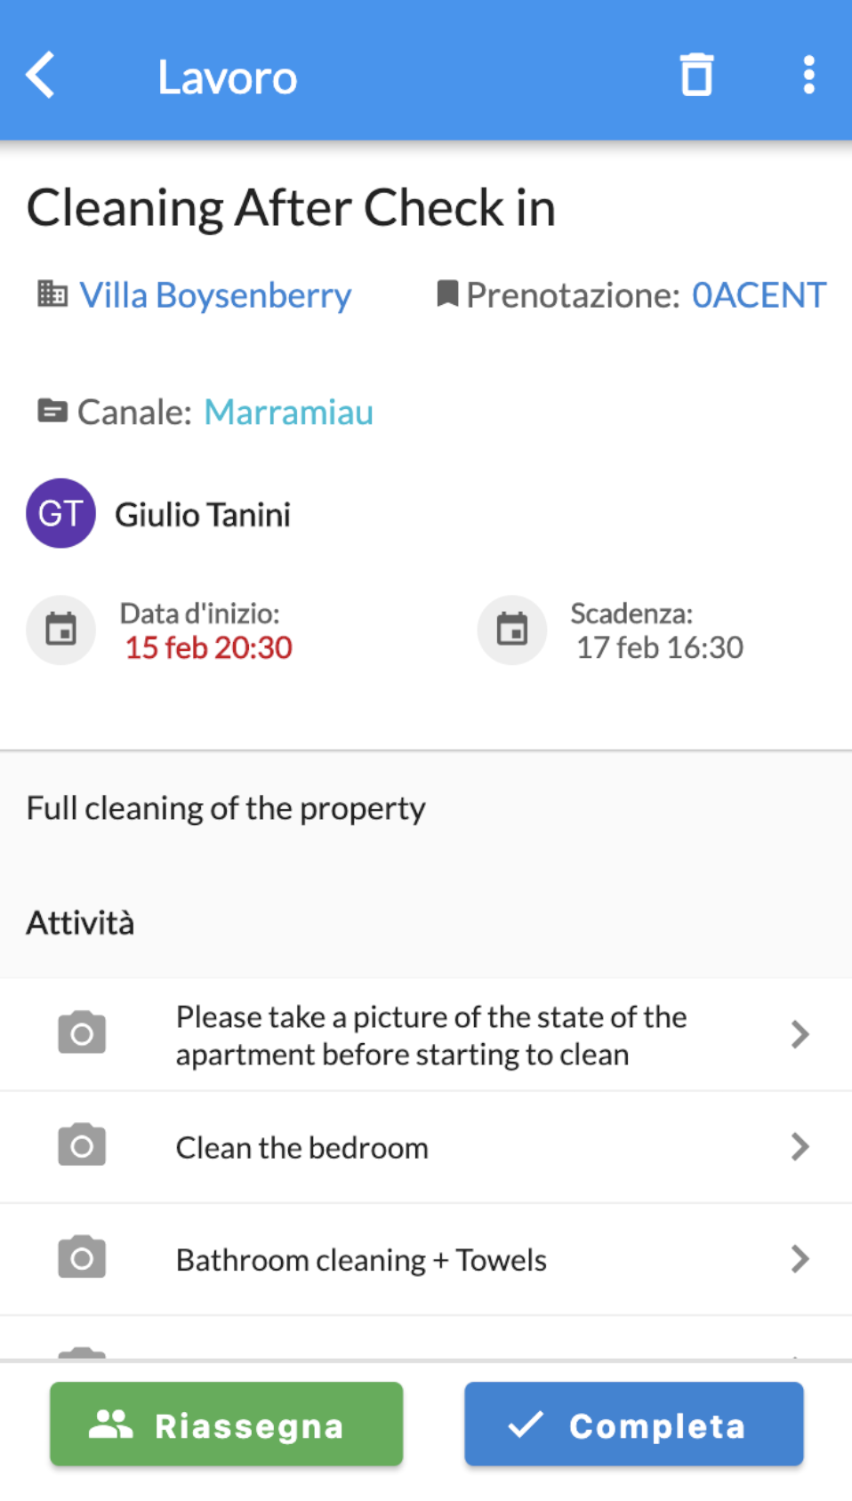Tap the GT avatar for Giulio Tanini
The width and height of the screenshot is (852, 1501).
pyautogui.click(x=60, y=513)
